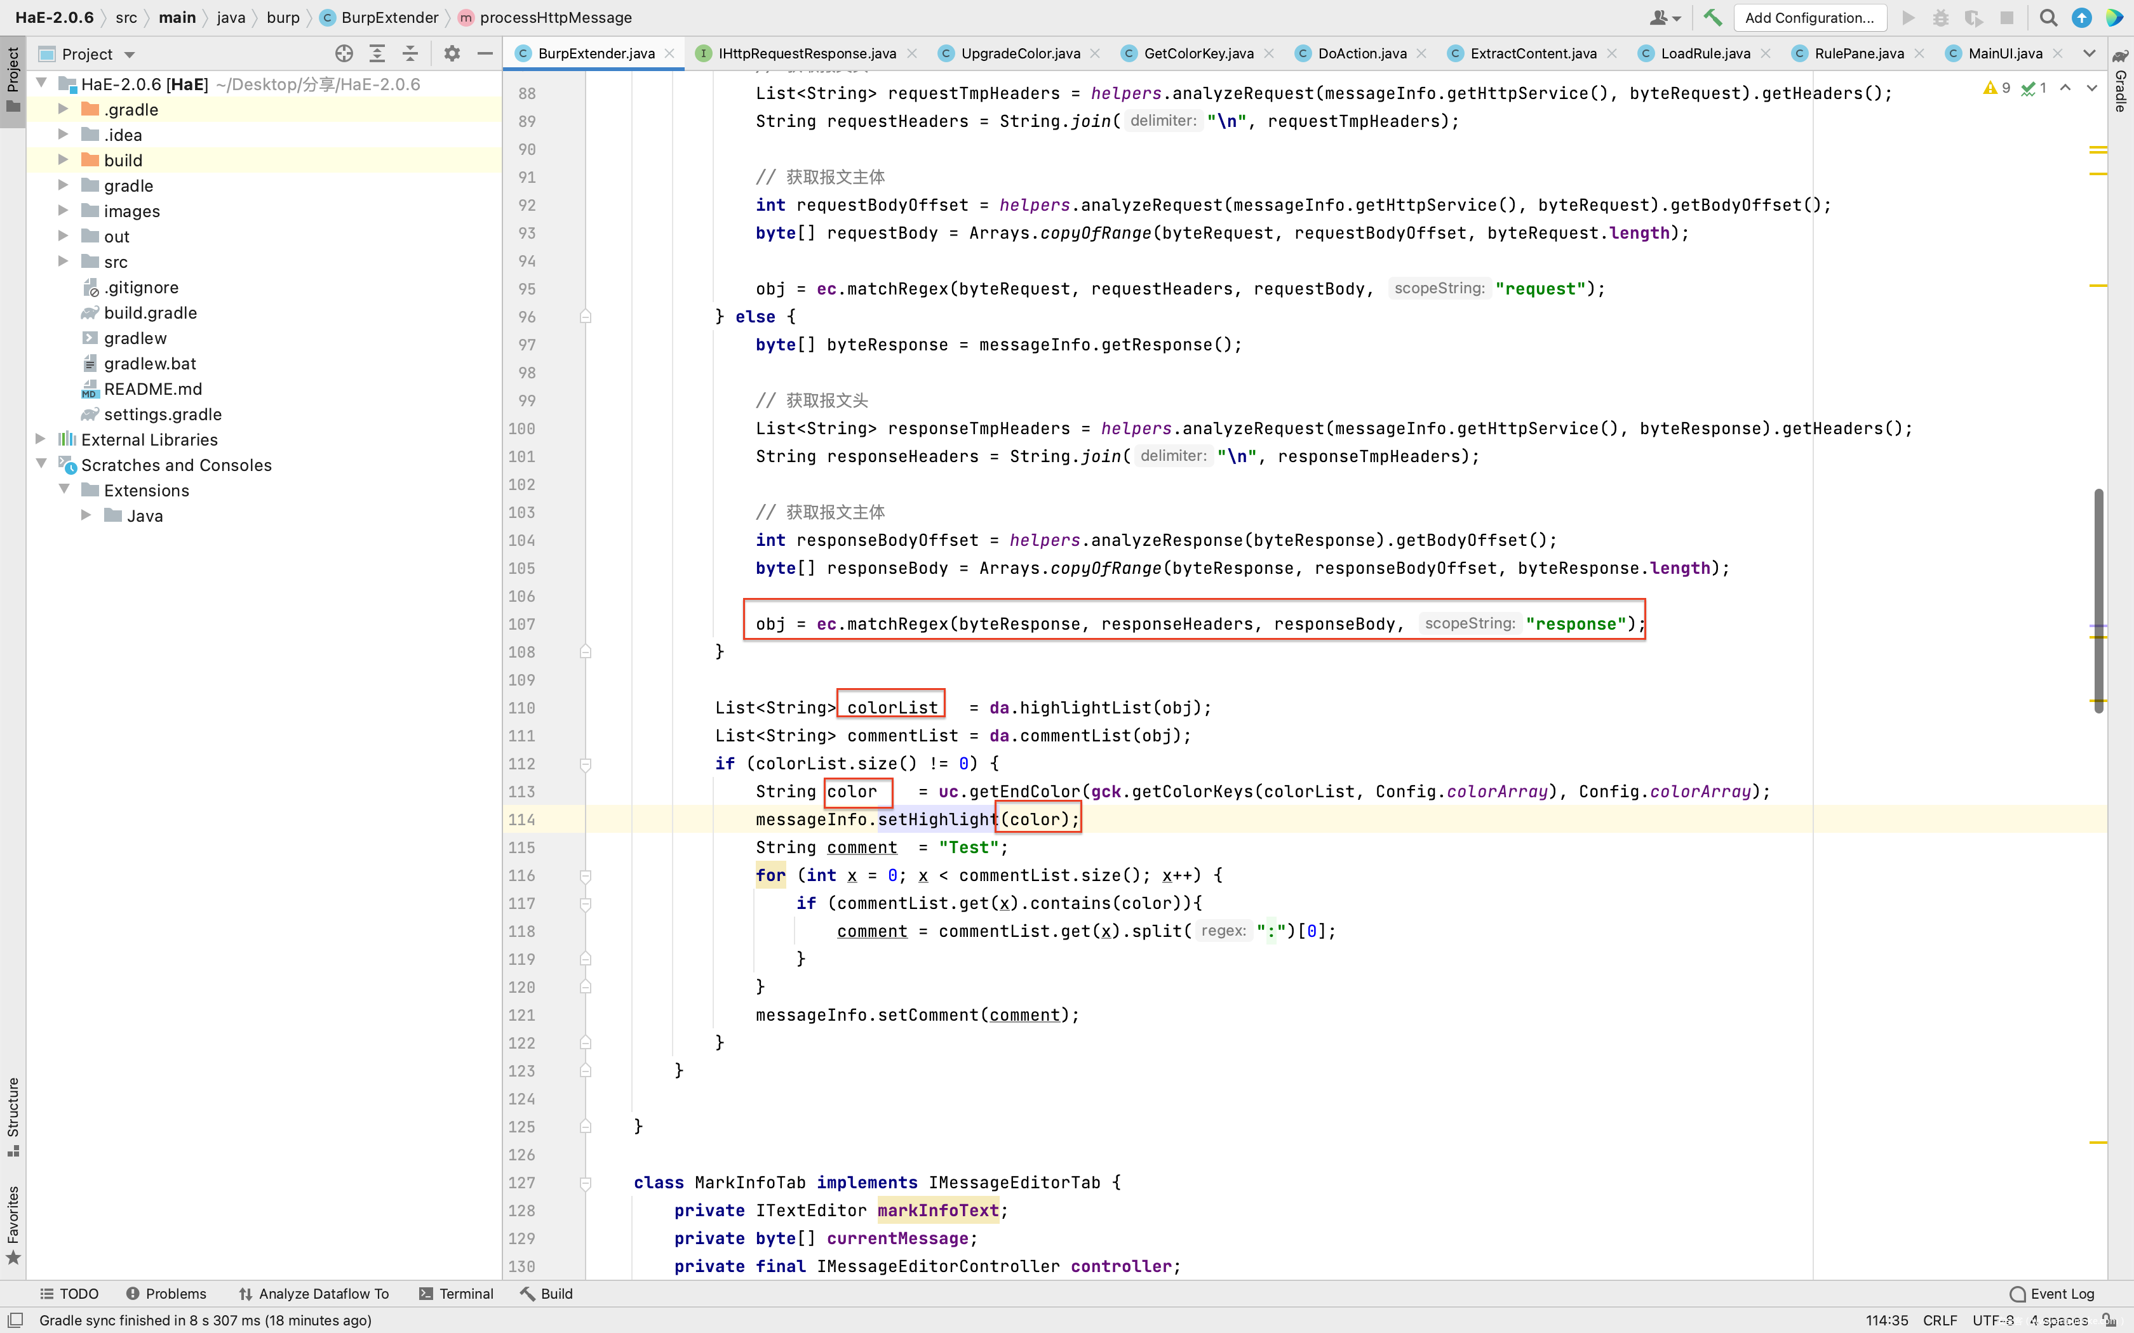This screenshot has width=2134, height=1333.
Task: Click Add Configuration button
Action: click(1809, 18)
